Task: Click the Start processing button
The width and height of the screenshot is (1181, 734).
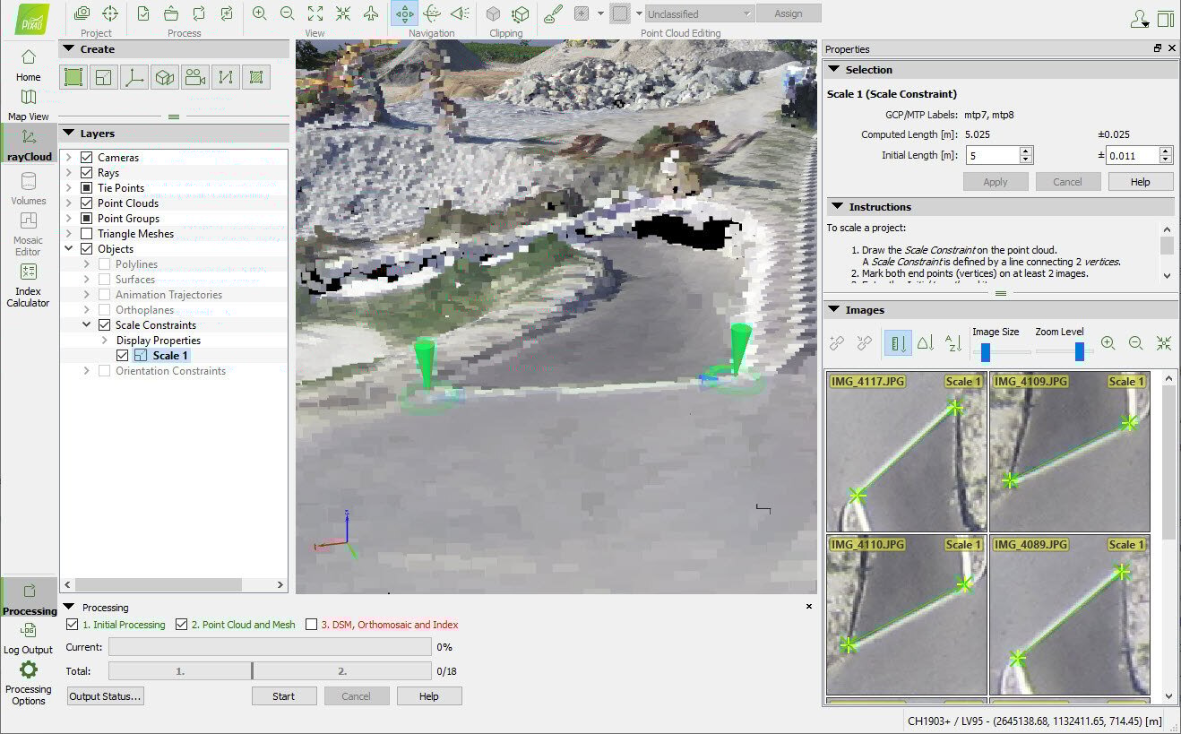Action: point(283,696)
